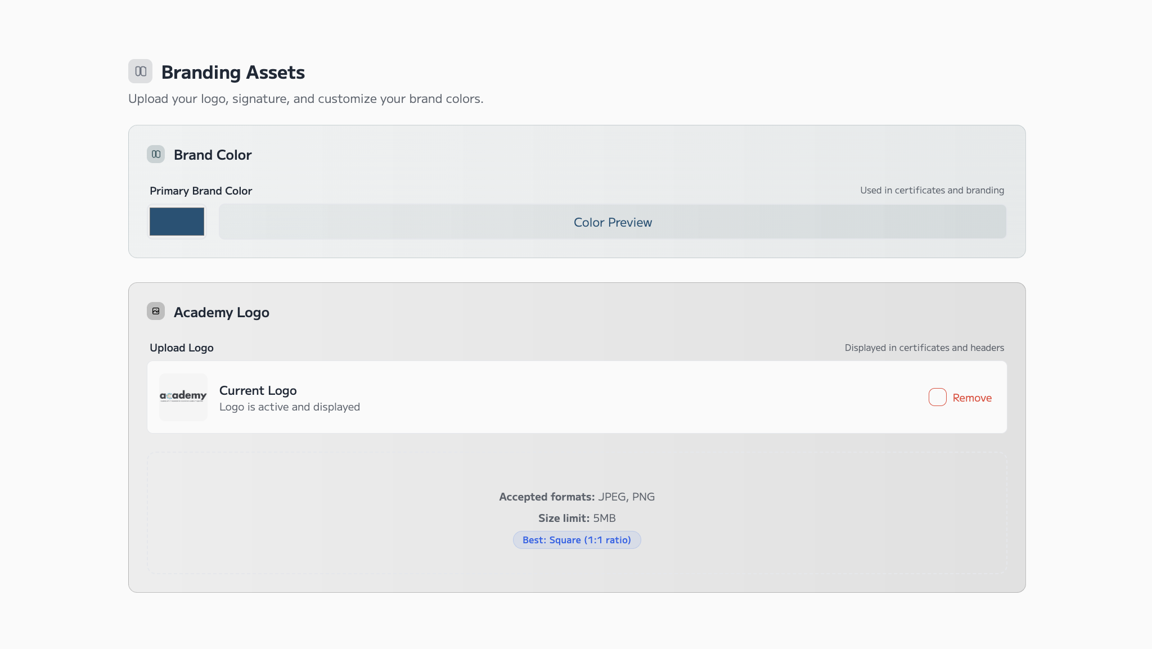Click the Academy Logo image icon
This screenshot has width=1152, height=649.
pyautogui.click(x=156, y=312)
